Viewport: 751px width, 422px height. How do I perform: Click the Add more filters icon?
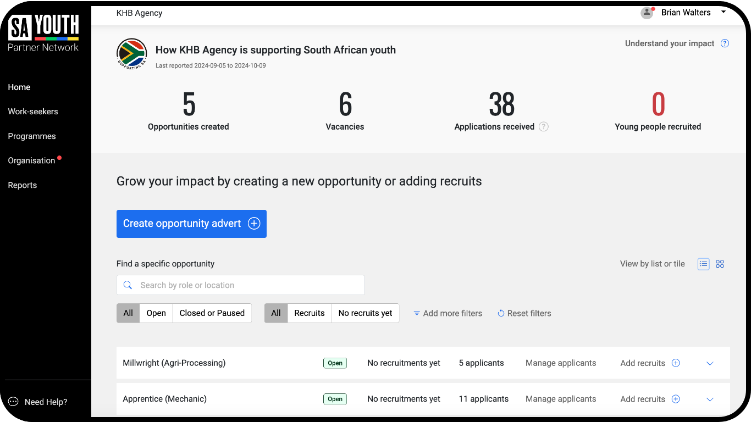[417, 313]
